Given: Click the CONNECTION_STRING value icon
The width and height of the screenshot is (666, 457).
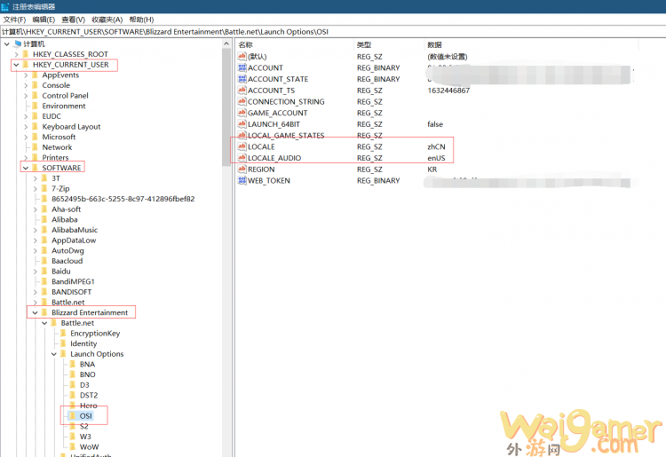Looking at the screenshot, I should coord(242,101).
